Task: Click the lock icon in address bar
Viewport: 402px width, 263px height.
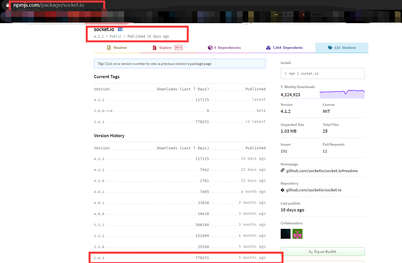Action: (8, 5)
